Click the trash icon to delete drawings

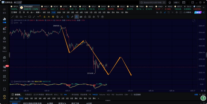point(102,17)
